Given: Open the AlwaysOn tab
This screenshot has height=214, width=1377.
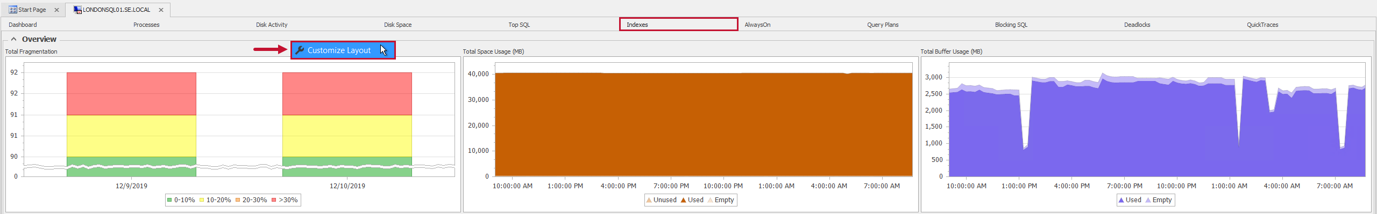Looking at the screenshot, I should 757,25.
